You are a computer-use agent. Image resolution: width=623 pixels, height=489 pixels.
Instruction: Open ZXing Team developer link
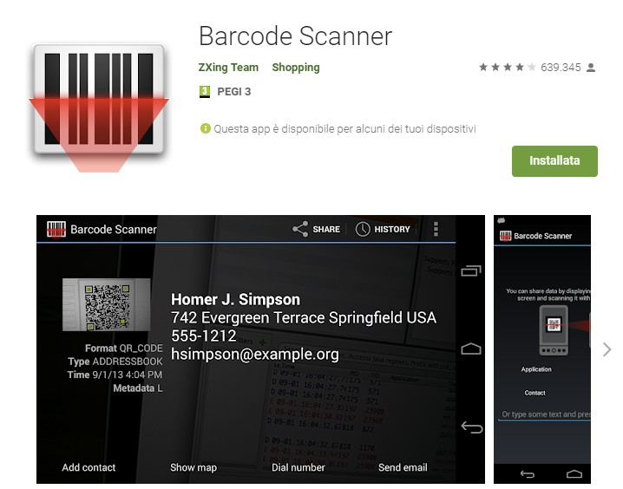pos(228,68)
